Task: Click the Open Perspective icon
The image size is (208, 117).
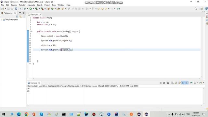Action: pyautogui.click(x=201, y=9)
